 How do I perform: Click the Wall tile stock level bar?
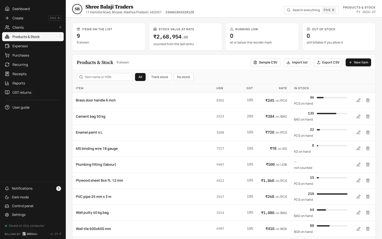tap(332, 226)
